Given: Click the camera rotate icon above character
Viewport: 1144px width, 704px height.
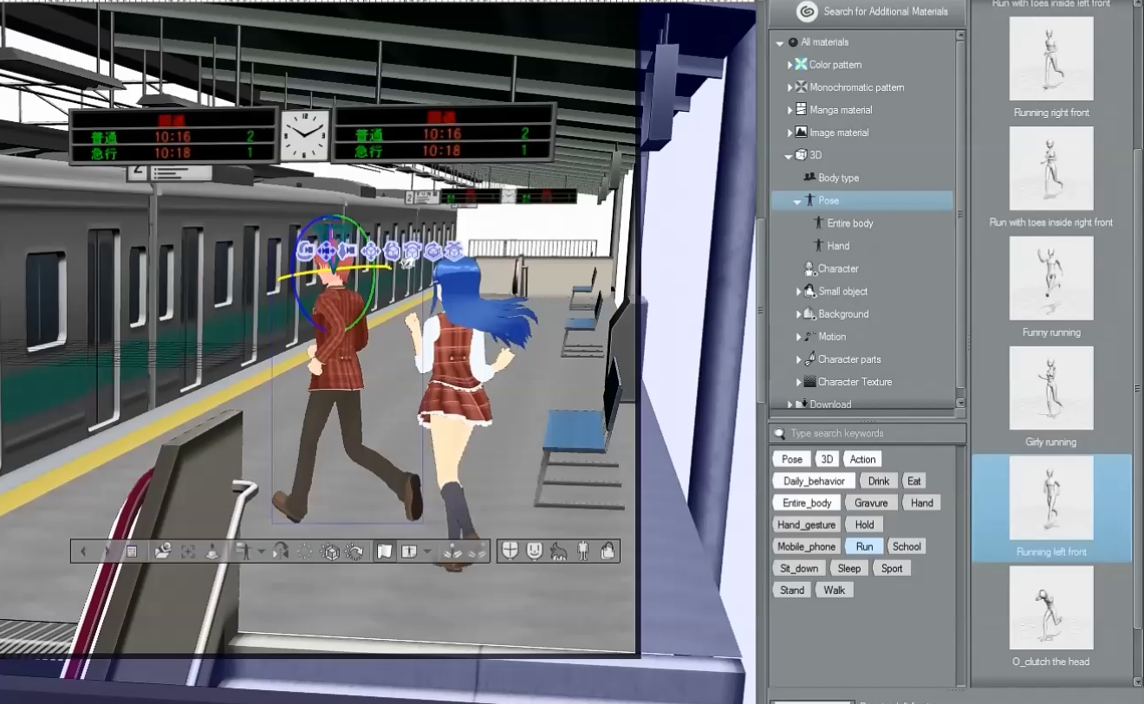Looking at the screenshot, I should (305, 251).
